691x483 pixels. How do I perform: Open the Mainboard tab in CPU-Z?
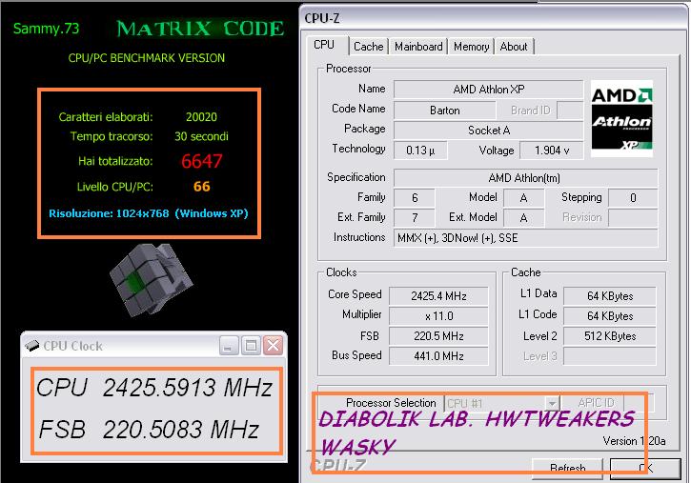pos(418,47)
